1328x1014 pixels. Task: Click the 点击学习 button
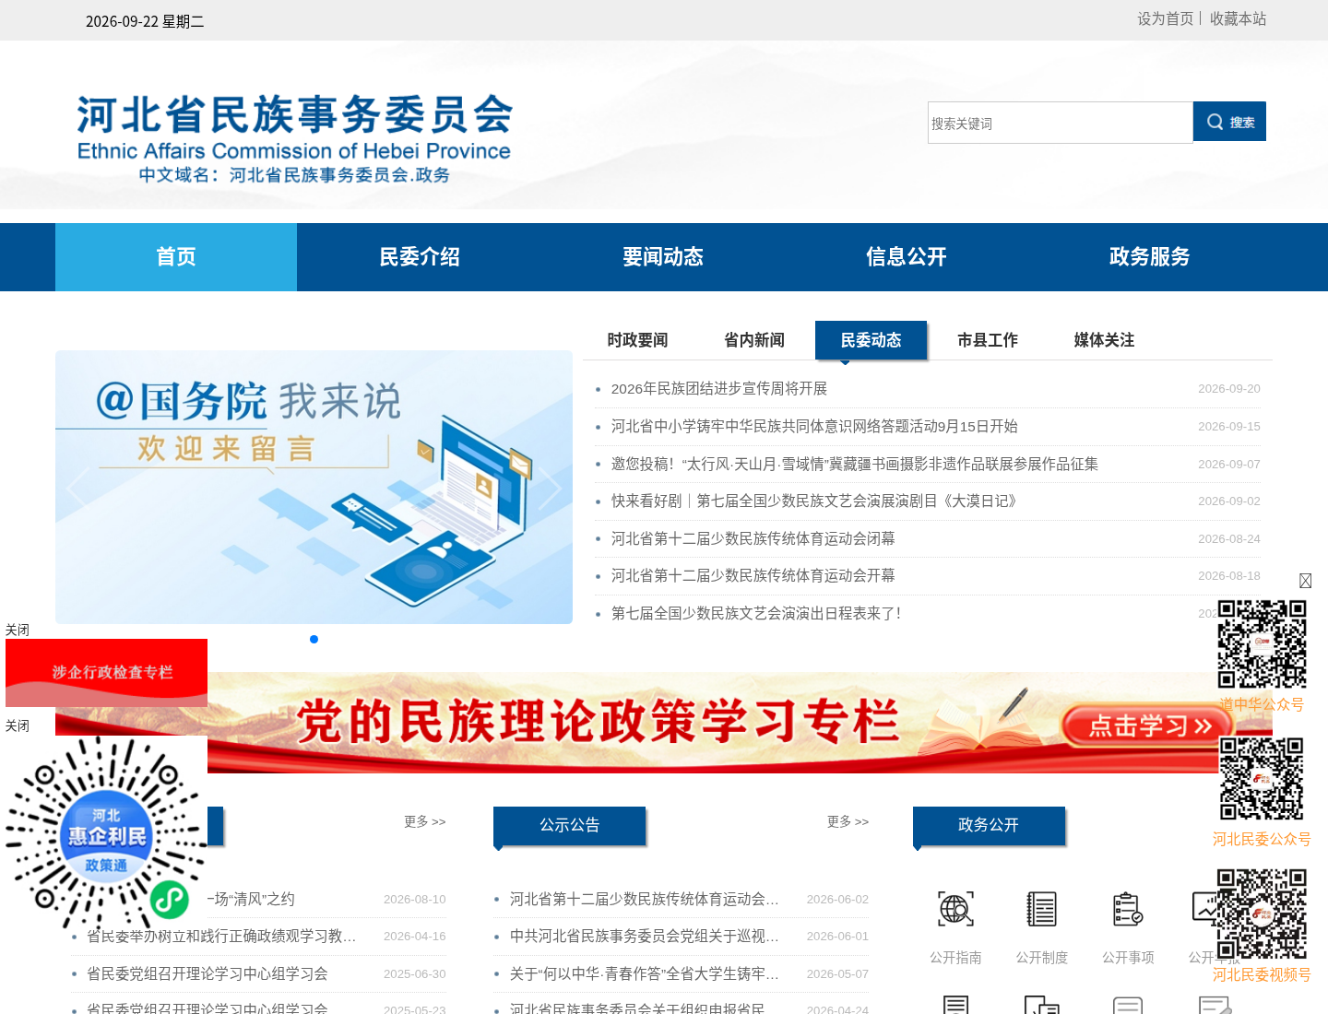click(x=1149, y=725)
